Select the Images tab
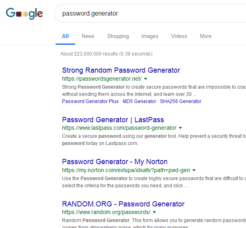The image size is (246, 228). click(150, 36)
